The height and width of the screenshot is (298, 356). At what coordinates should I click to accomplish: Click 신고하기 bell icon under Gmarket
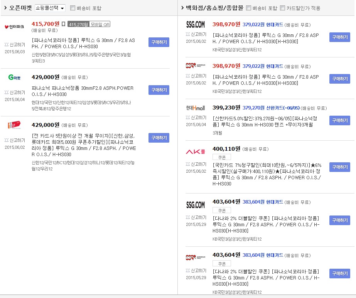tap(6, 93)
